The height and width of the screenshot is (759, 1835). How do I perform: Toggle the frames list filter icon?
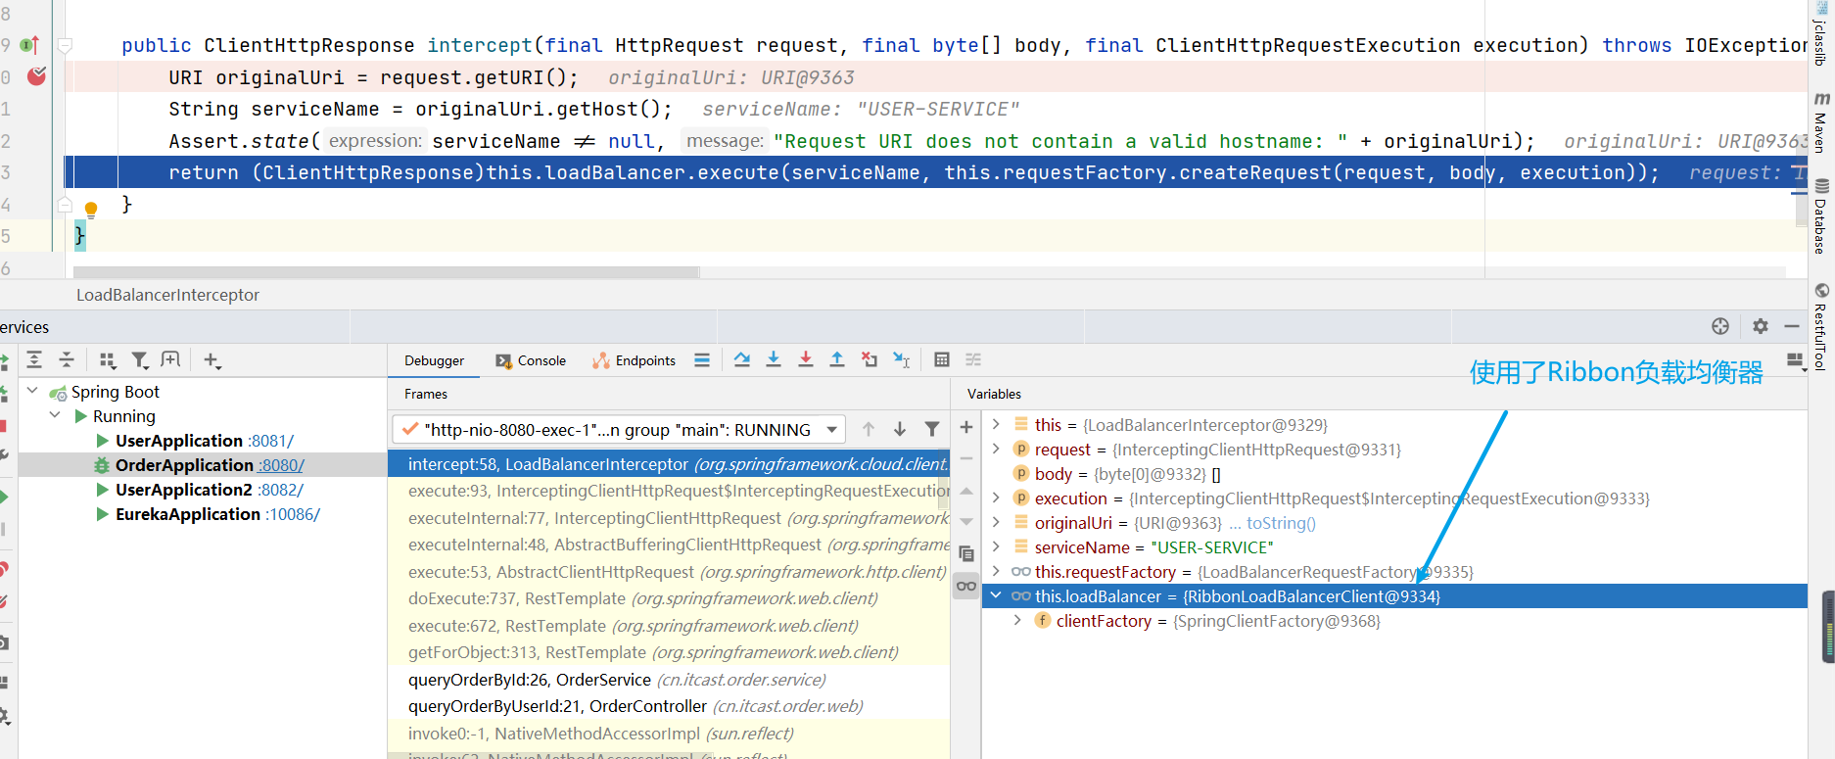coord(932,429)
